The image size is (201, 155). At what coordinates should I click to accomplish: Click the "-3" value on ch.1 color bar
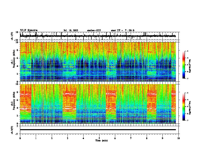[x=187, y=51]
